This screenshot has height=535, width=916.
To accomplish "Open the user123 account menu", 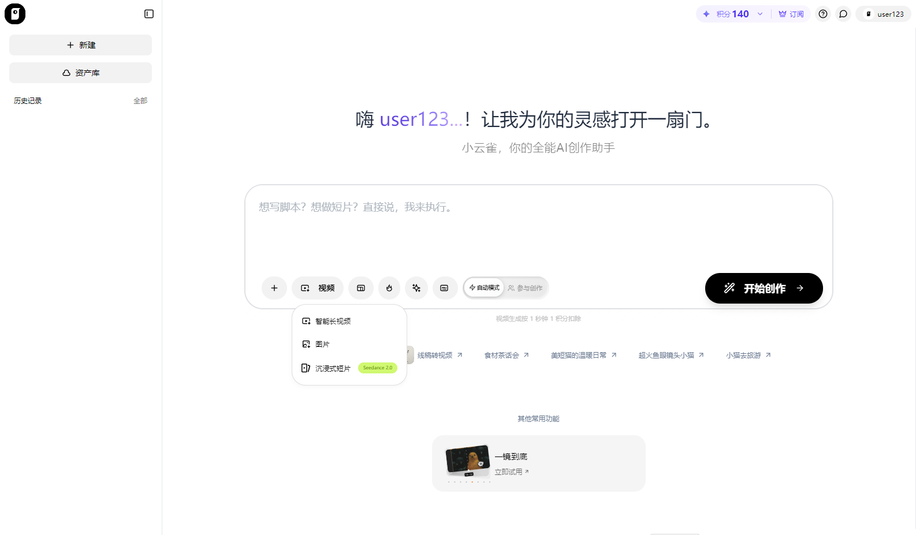I will point(884,14).
